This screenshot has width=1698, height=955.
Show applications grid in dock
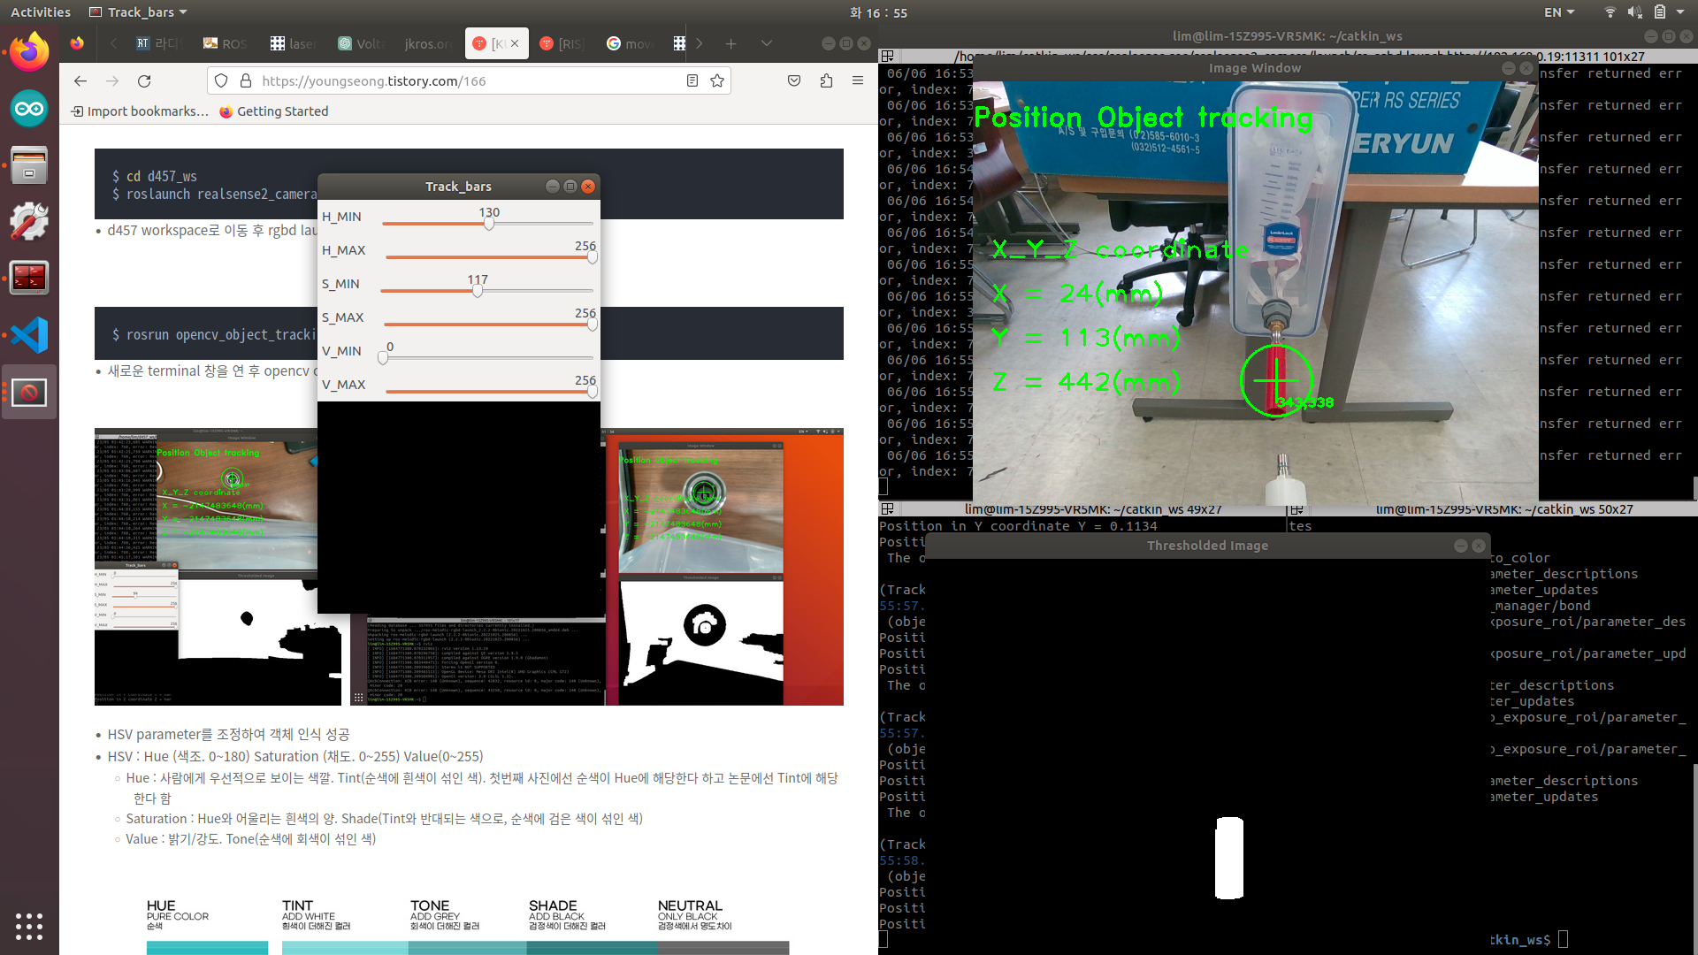(x=29, y=926)
